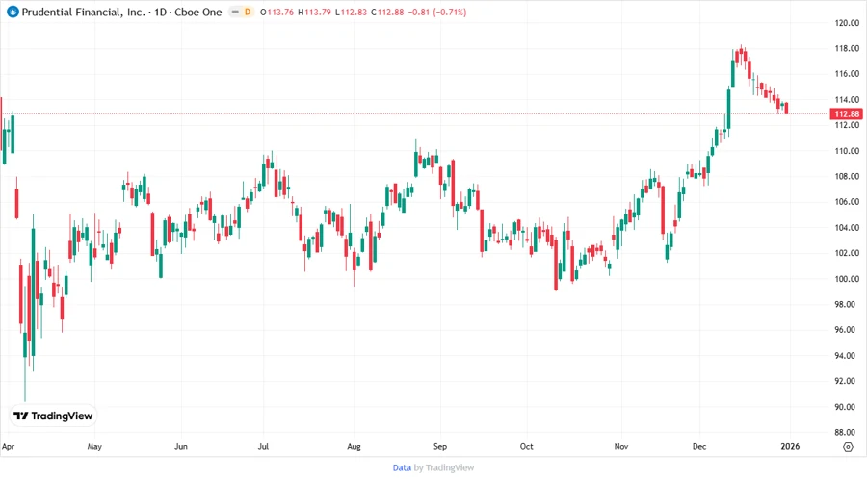This screenshot has width=867, height=479.
Task: Click the 90.00 price scale label
Action: (847, 407)
